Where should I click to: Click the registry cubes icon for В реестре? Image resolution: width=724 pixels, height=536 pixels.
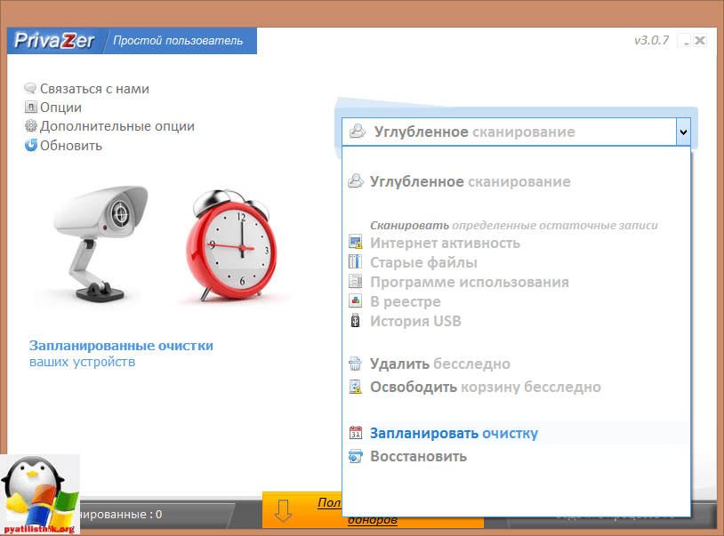click(x=355, y=300)
